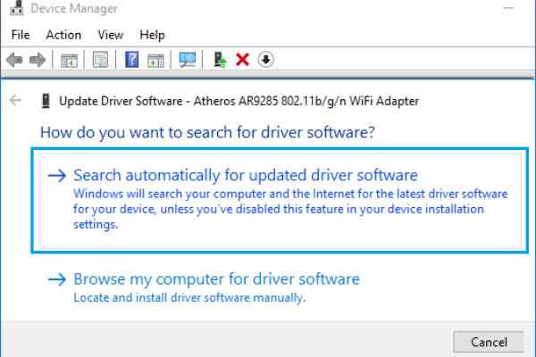This screenshot has width=536, height=357.
Task: Click the blue Help question mark icon
Action: (x=131, y=60)
